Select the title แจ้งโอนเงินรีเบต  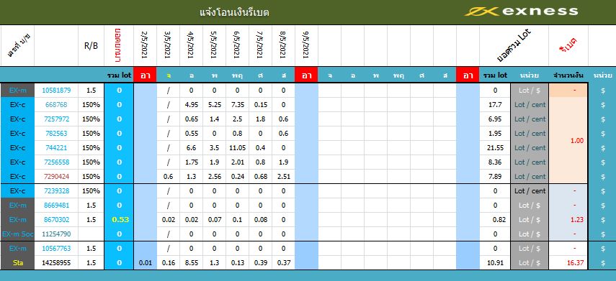(234, 12)
